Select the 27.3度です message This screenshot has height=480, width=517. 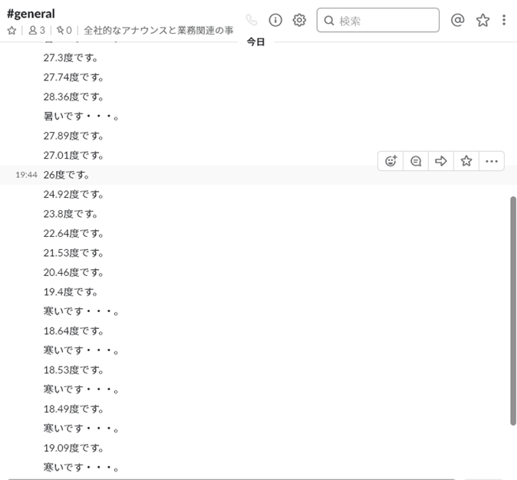tap(71, 58)
